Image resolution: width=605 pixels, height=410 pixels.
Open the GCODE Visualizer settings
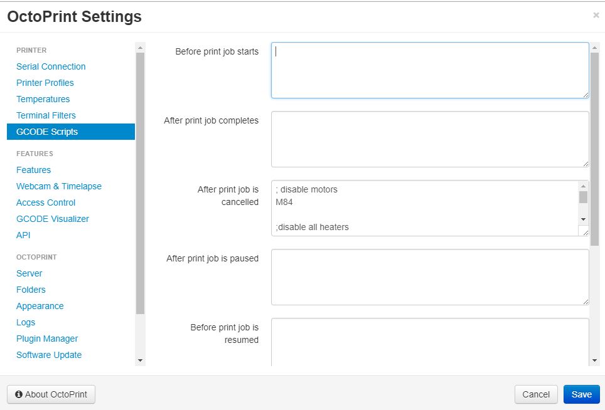[53, 219]
